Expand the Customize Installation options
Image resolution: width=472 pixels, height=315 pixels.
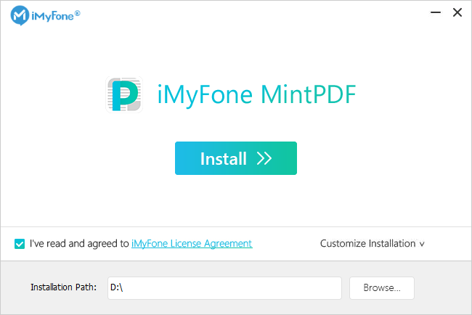pyautogui.click(x=373, y=243)
